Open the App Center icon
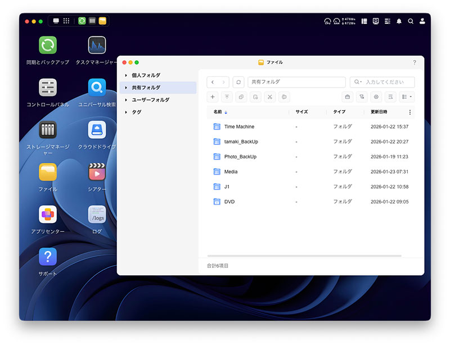The image size is (450, 346). [48, 214]
